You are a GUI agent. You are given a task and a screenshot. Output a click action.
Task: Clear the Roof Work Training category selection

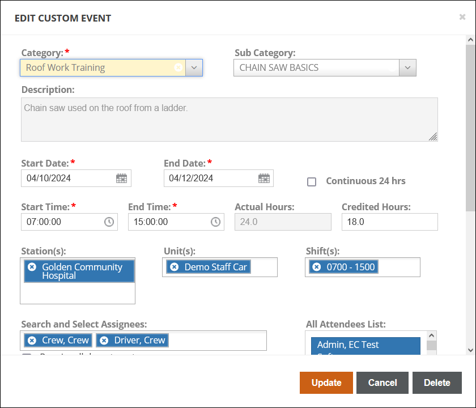pyautogui.click(x=178, y=67)
